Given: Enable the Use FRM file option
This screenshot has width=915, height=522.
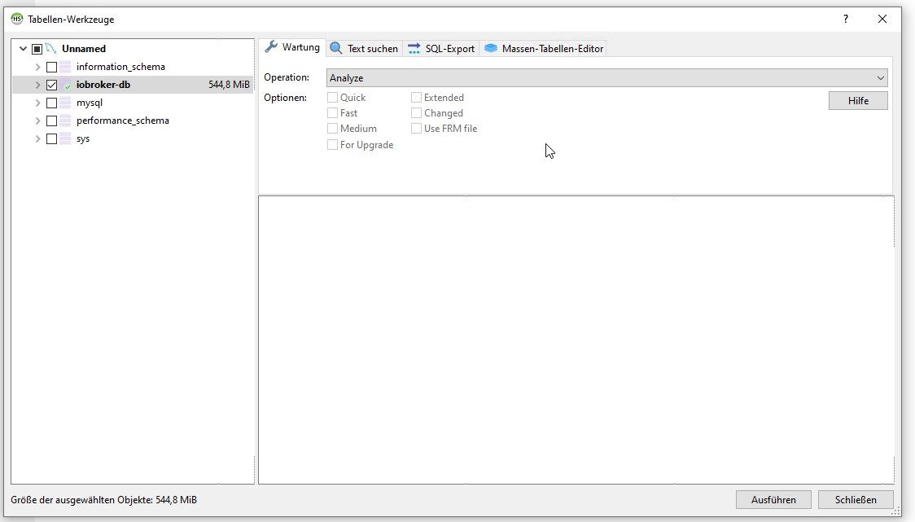Looking at the screenshot, I should [x=416, y=129].
